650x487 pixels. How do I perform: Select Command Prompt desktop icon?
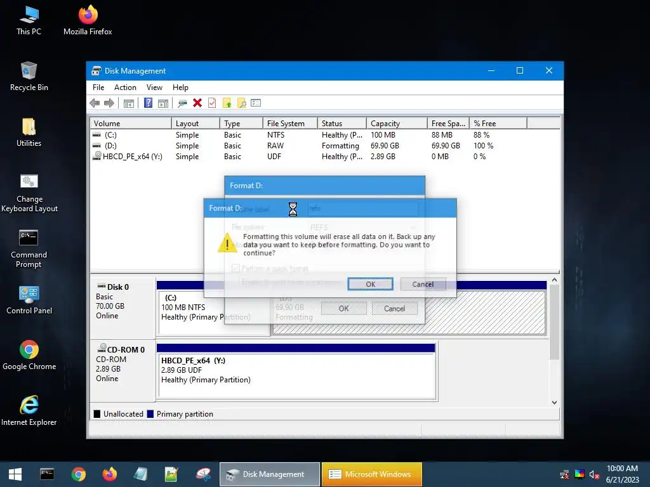tap(29, 249)
